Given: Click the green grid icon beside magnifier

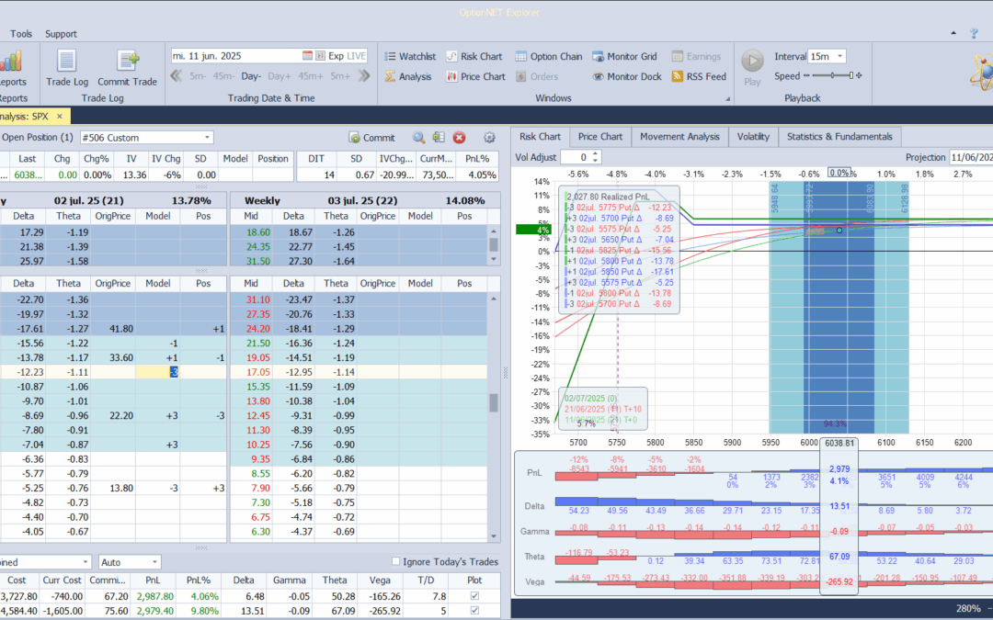Looking at the screenshot, I should [x=439, y=137].
